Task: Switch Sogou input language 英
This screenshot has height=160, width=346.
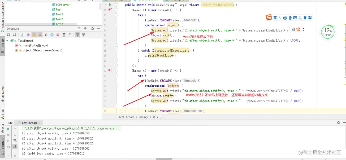Action: pyautogui.click(x=275, y=18)
